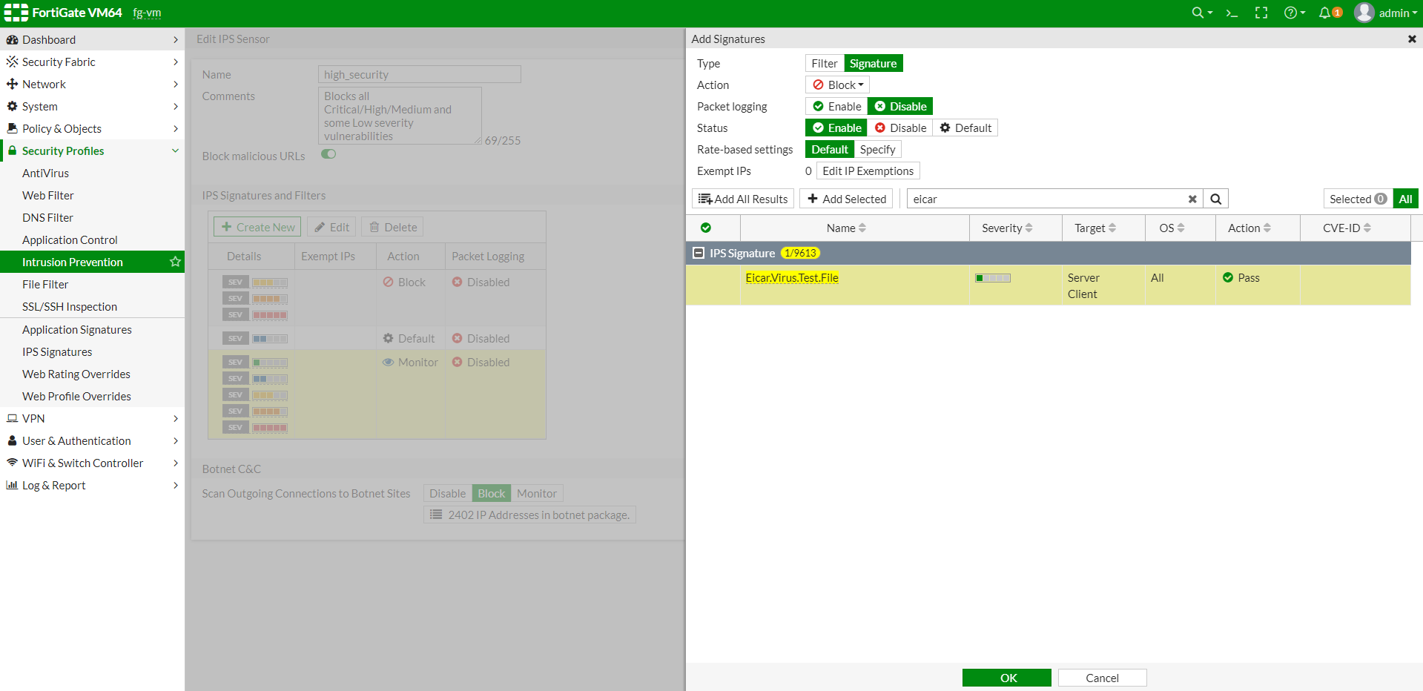Open the Action Block dropdown

[837, 85]
